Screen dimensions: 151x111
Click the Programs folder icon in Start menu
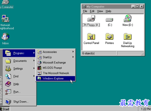[8, 53]
